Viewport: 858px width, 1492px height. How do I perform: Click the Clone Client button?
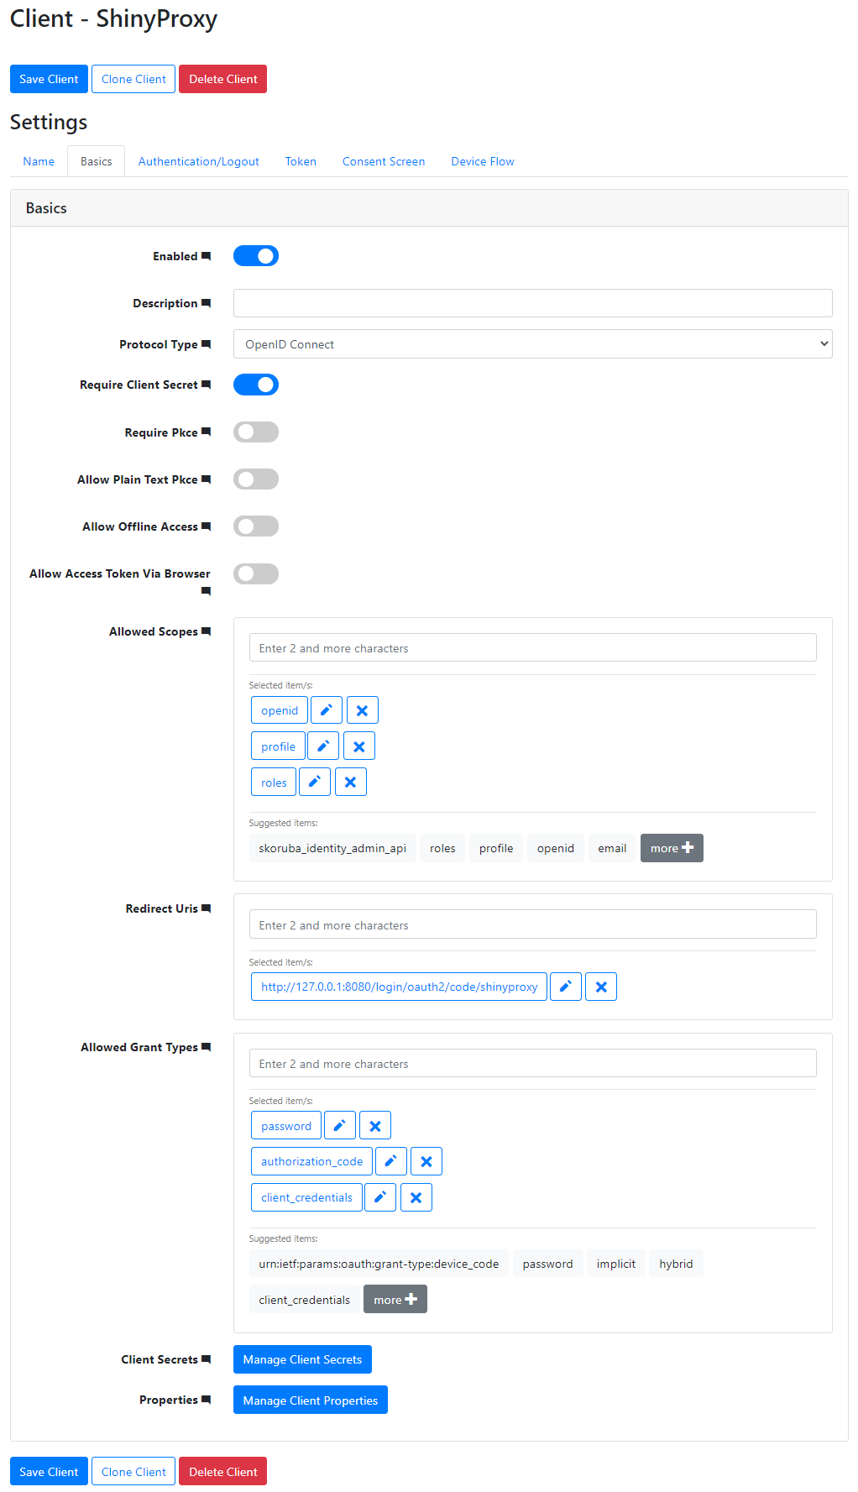pyautogui.click(x=133, y=78)
